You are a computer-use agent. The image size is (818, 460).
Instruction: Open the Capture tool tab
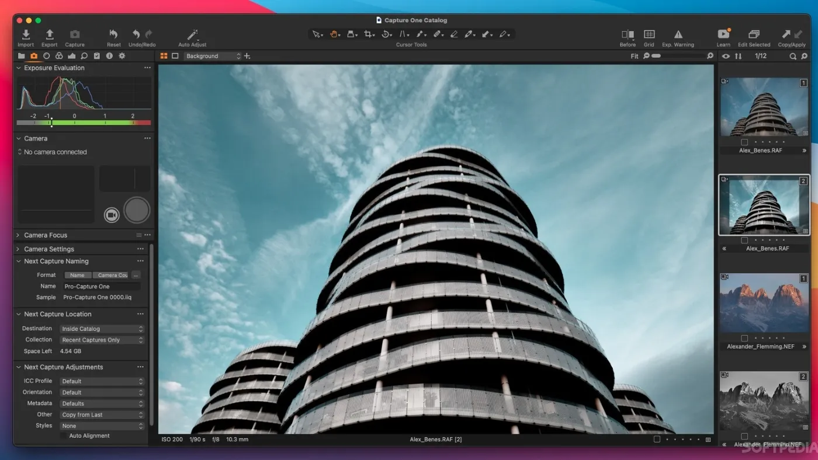pyautogui.click(x=34, y=55)
